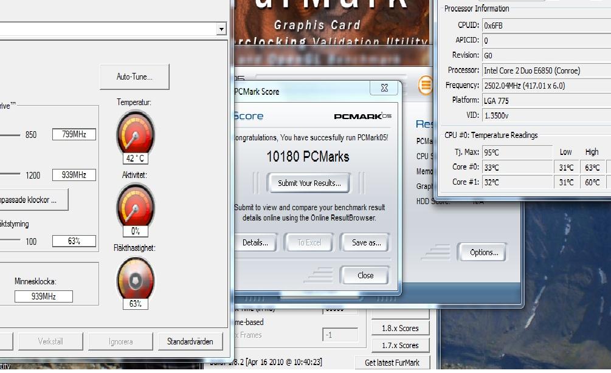Open Details... in PCMark Score dialog
Image resolution: width=611 pixels, height=373 pixels.
tap(255, 242)
